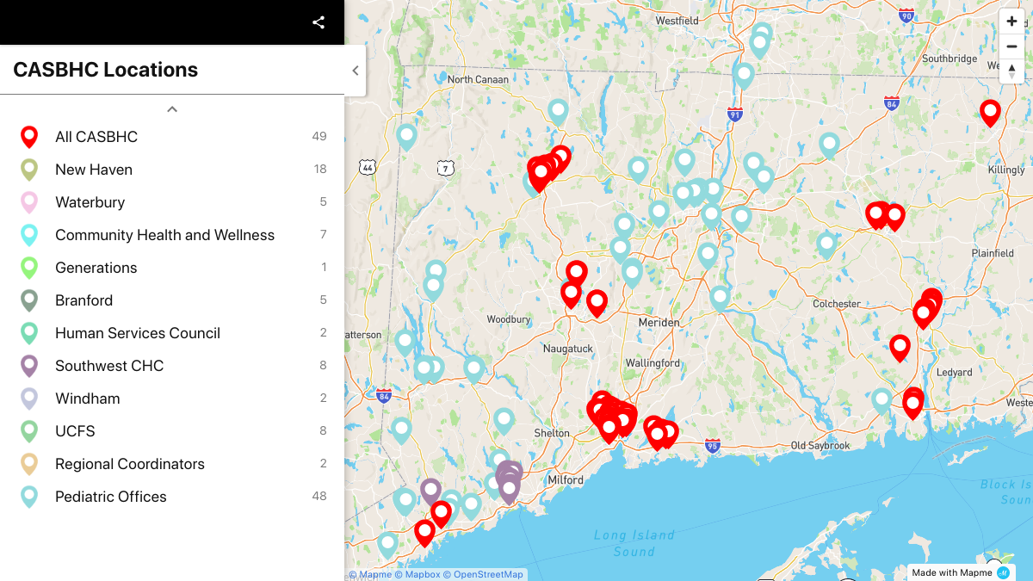Click the share icon in header
The image size is (1033, 581).
point(319,22)
